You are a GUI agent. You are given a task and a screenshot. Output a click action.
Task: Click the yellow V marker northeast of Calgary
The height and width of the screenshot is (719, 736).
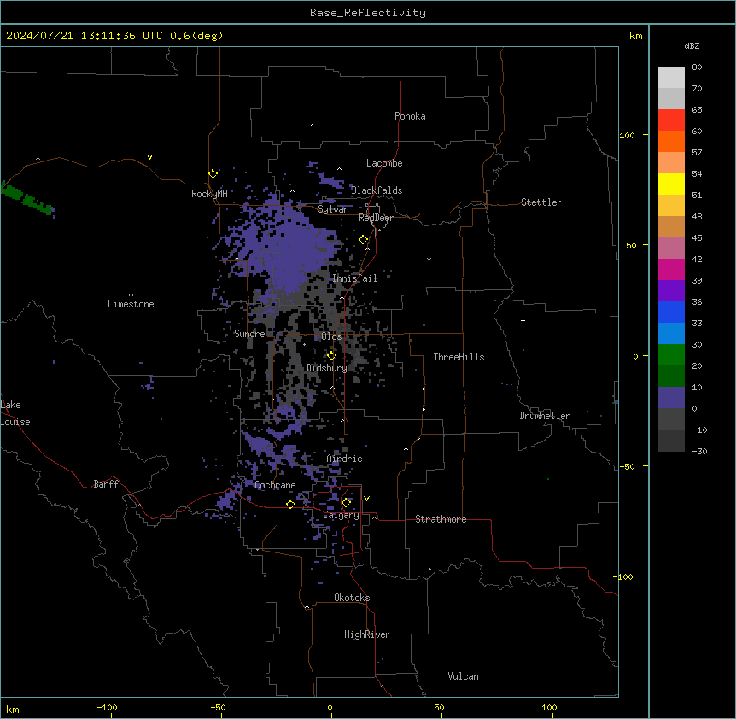click(x=366, y=499)
